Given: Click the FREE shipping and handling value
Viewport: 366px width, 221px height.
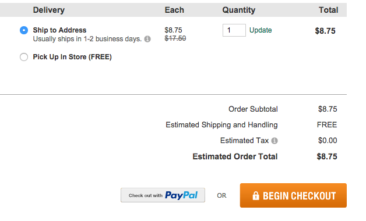Looking at the screenshot, I should (x=327, y=125).
